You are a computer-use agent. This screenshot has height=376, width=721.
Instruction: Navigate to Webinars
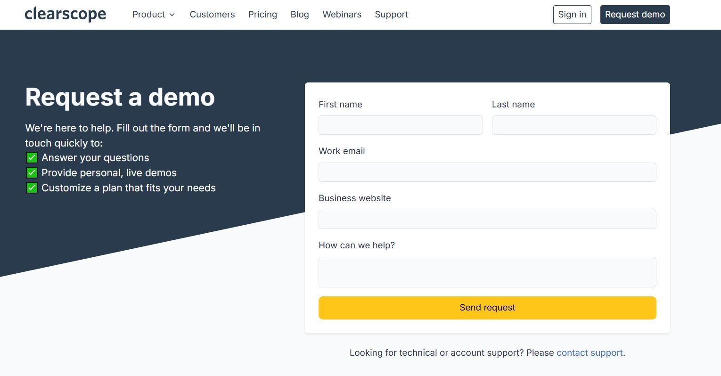342,15
